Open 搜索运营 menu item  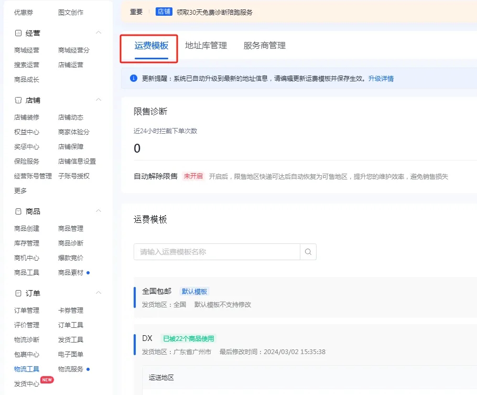coord(26,65)
